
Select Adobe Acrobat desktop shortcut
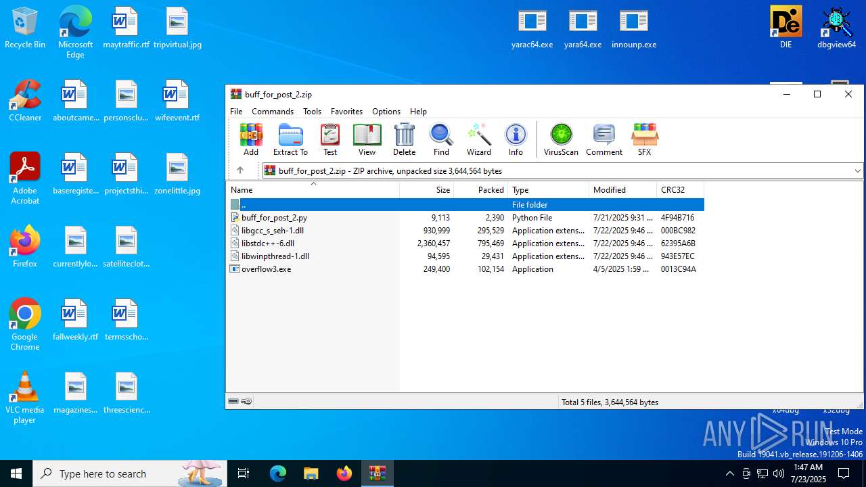coord(25,179)
